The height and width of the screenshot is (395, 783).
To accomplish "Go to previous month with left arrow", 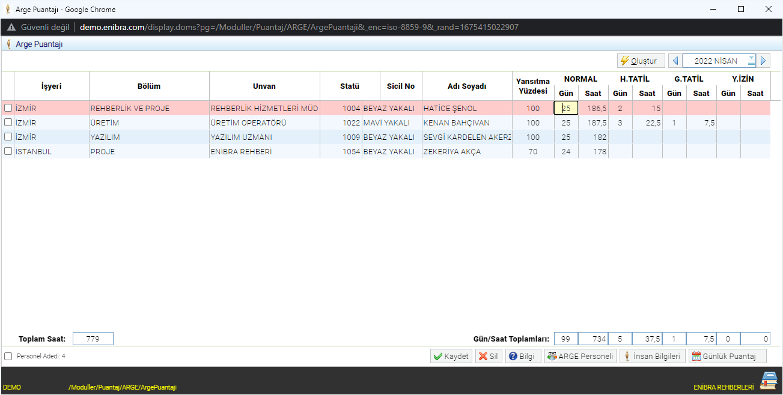I will point(675,61).
